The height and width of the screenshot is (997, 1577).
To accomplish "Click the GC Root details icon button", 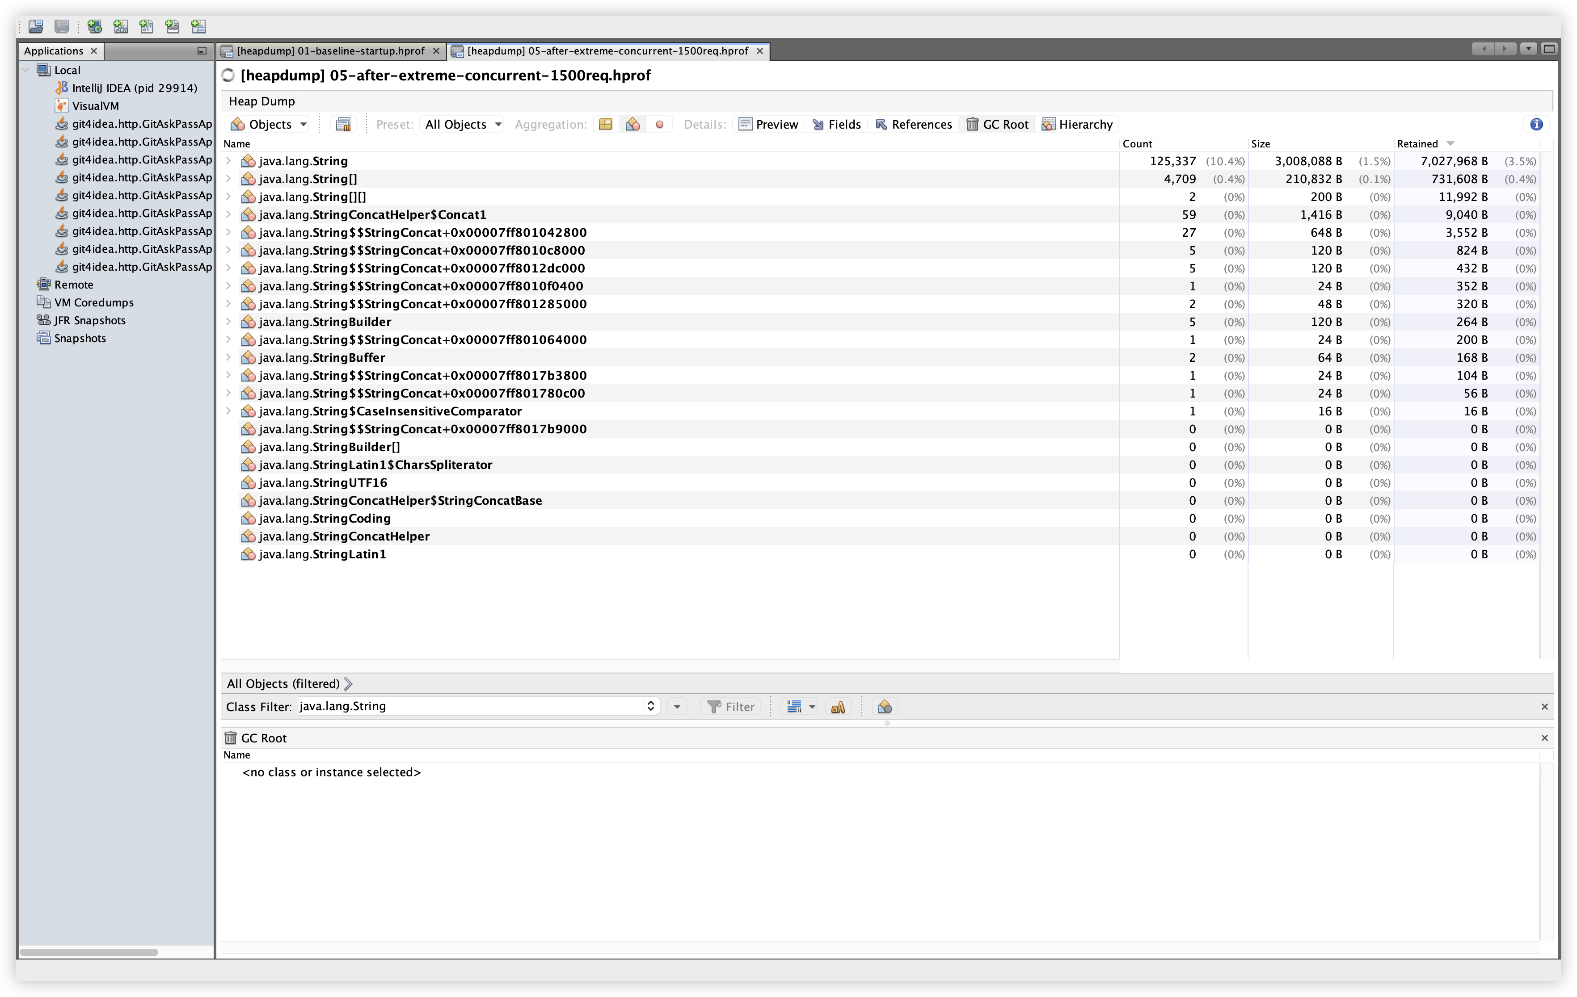I will [x=997, y=124].
